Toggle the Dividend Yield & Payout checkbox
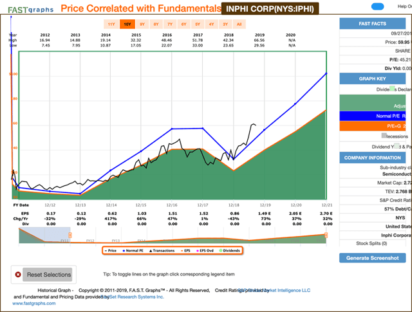This screenshot has width=412, height=312. [x=397, y=146]
